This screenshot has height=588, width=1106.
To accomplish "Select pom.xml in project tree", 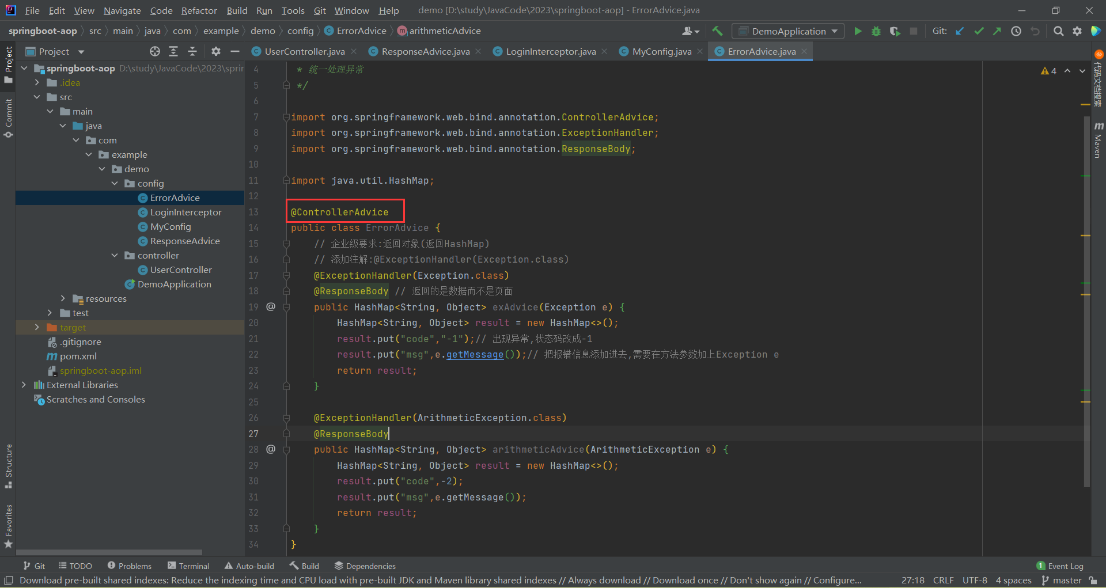I will coord(78,356).
